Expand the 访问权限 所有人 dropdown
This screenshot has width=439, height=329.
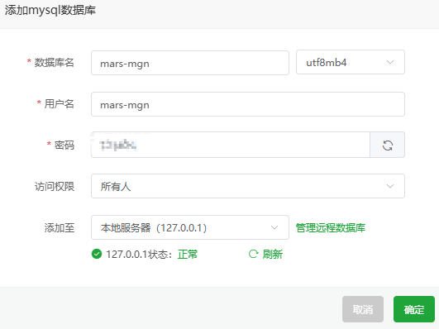coord(248,186)
